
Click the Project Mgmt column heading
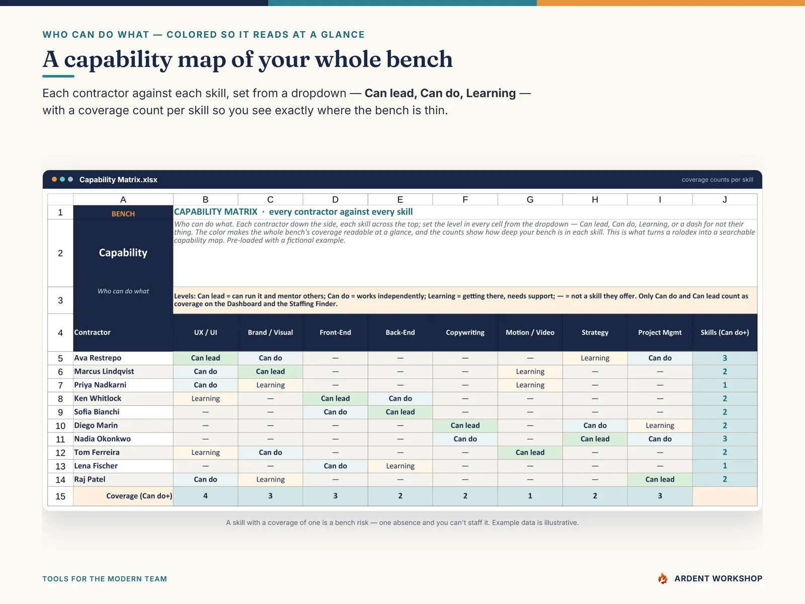[660, 333]
